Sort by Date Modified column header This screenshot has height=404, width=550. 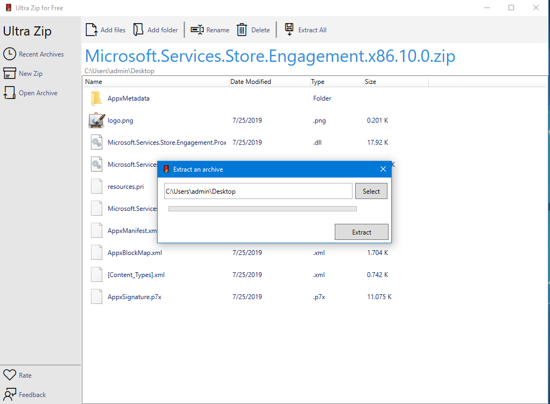[251, 82]
